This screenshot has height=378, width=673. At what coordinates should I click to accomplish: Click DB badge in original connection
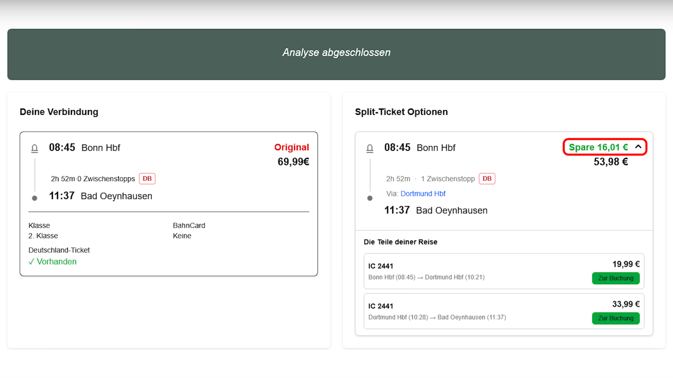[x=147, y=178]
